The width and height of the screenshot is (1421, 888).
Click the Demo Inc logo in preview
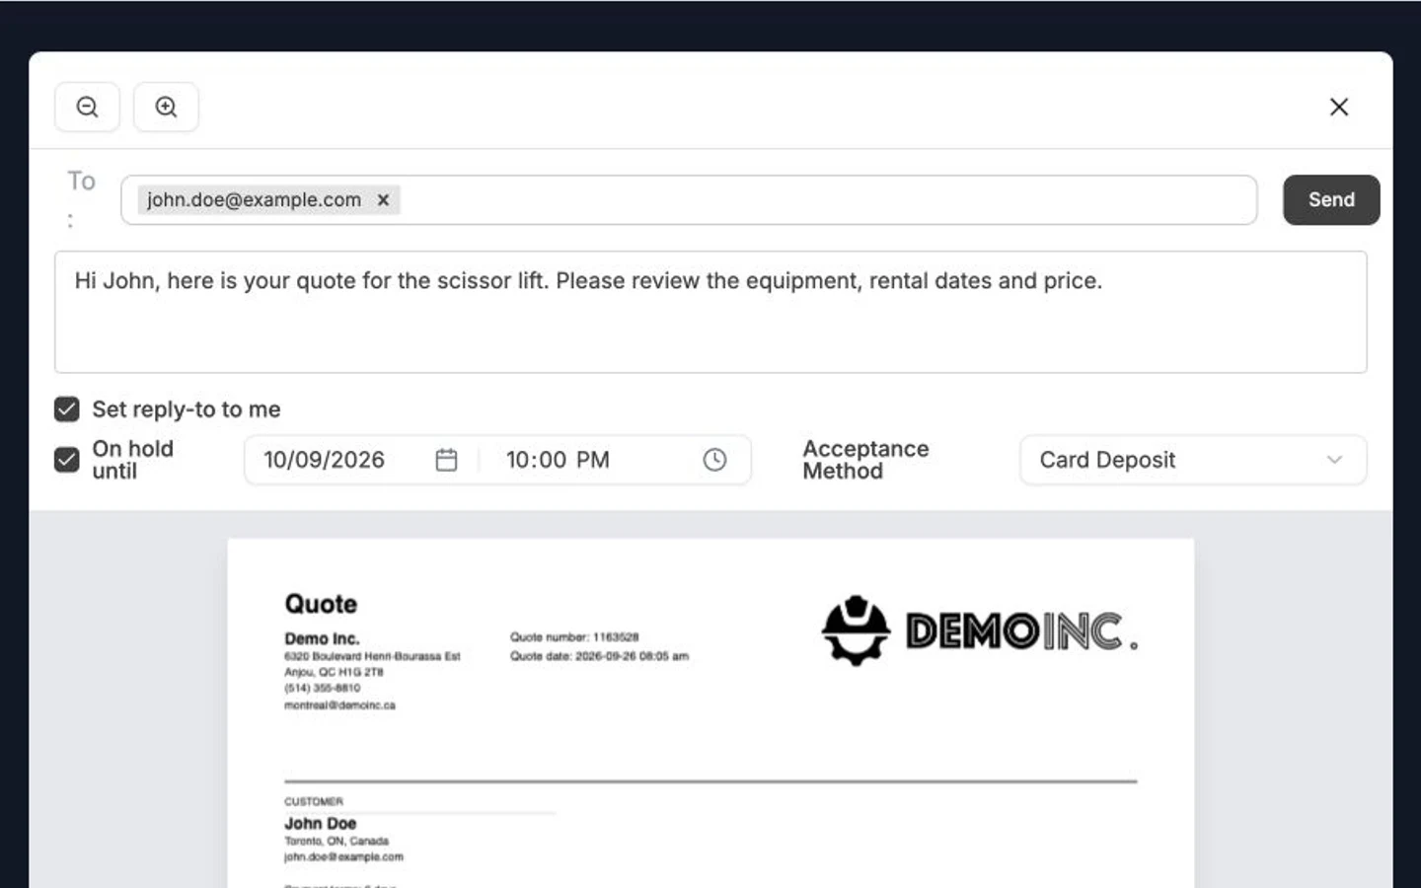[x=980, y=630]
